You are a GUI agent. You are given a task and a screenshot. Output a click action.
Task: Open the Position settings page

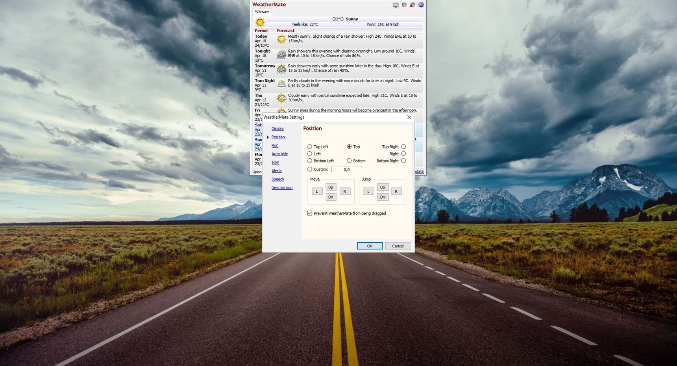click(278, 137)
